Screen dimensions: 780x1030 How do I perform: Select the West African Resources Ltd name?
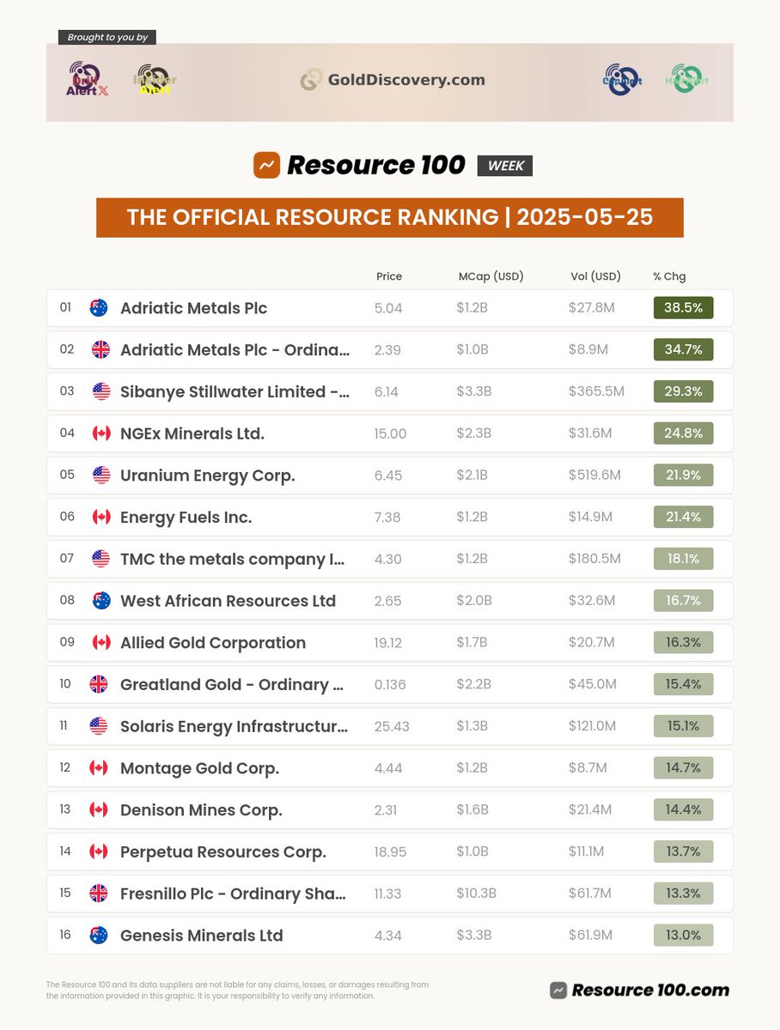(x=229, y=601)
